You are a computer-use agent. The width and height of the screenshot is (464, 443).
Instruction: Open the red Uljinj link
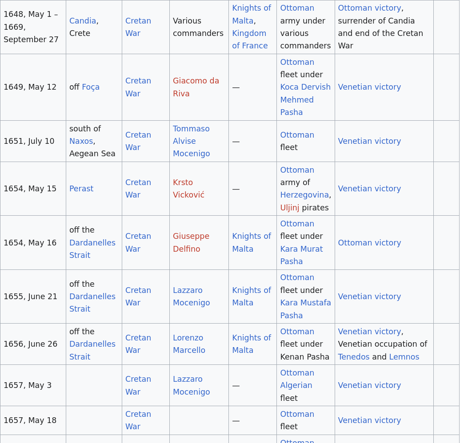coord(290,208)
